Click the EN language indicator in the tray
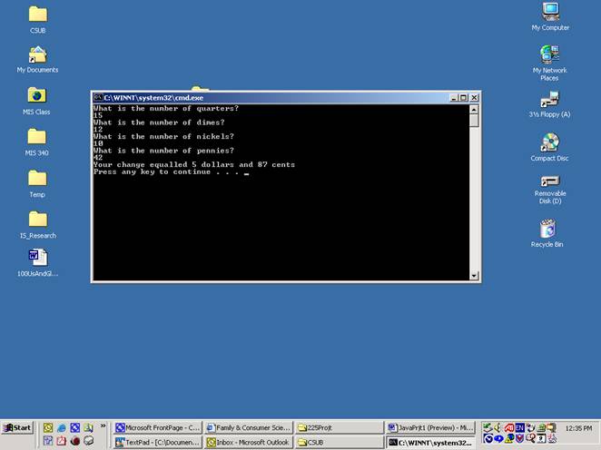The height and width of the screenshot is (450, 601). click(x=520, y=427)
